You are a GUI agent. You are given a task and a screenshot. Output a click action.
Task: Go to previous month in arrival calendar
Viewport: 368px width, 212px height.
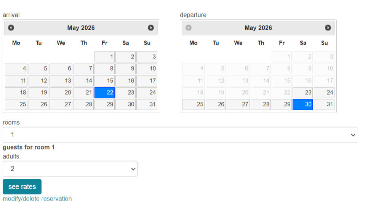point(11,28)
